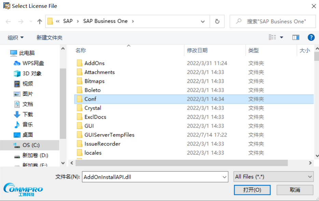Screen dimensions: 319x201
Task: Toggle the preview pane icon
Action: point(296,38)
